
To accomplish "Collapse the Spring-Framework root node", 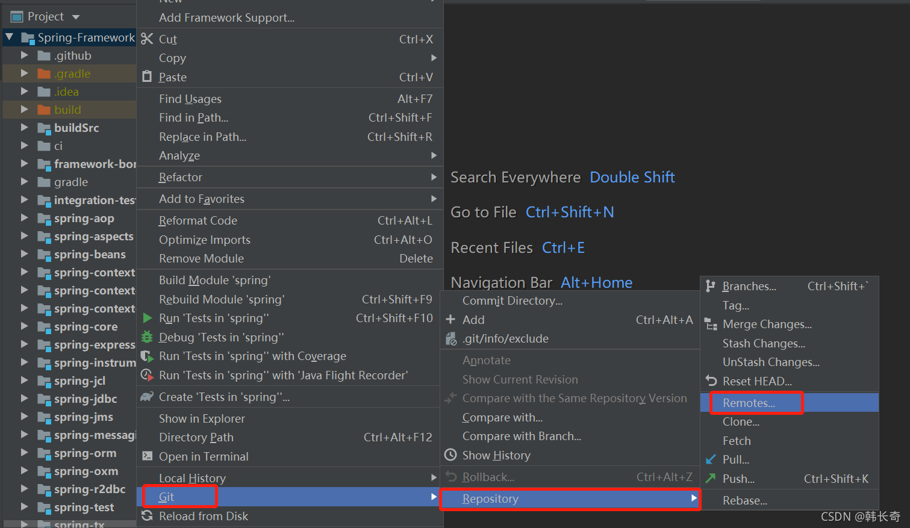I will coord(9,37).
